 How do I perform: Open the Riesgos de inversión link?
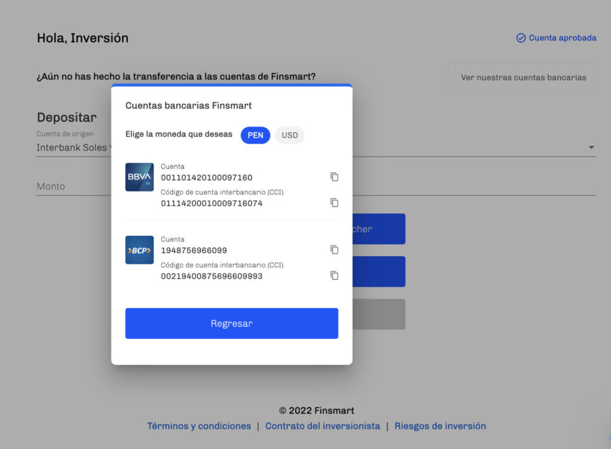[x=440, y=426]
